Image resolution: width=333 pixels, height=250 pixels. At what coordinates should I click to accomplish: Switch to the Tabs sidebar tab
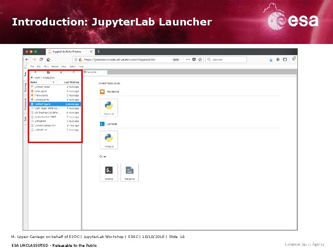[x=25, y=119]
